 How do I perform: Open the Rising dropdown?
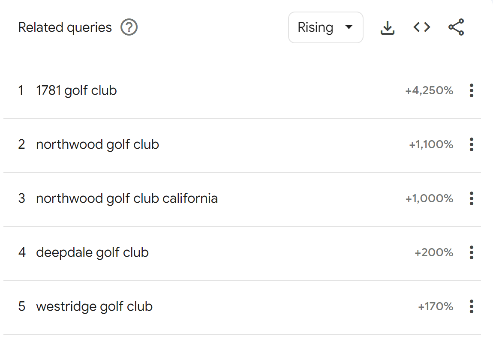(325, 28)
